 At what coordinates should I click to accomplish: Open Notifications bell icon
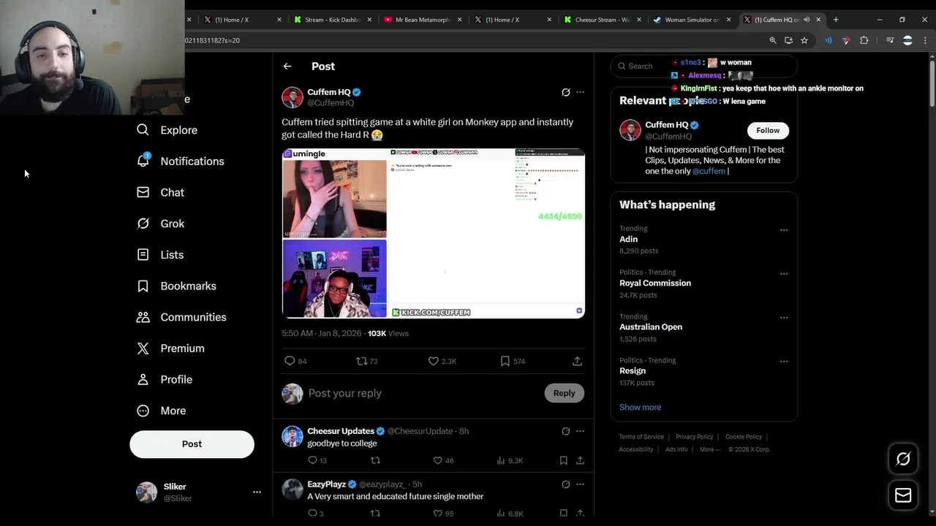[x=143, y=161]
